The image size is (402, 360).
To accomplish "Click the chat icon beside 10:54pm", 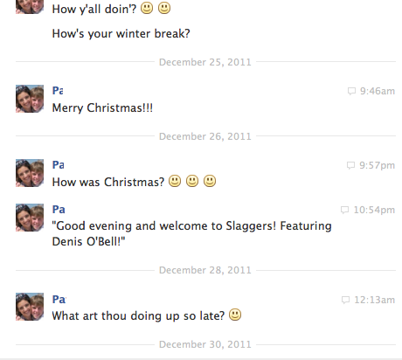I will click(344, 210).
